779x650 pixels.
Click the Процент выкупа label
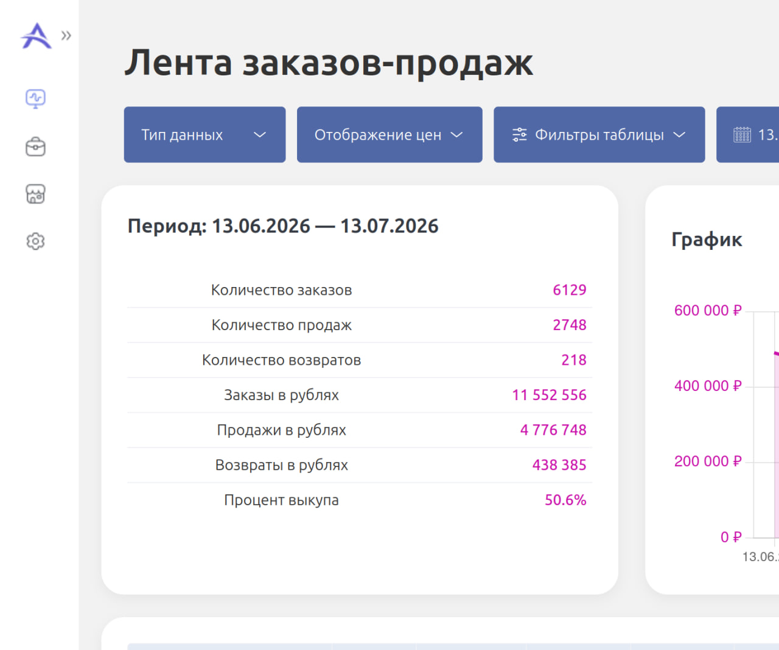(x=282, y=500)
